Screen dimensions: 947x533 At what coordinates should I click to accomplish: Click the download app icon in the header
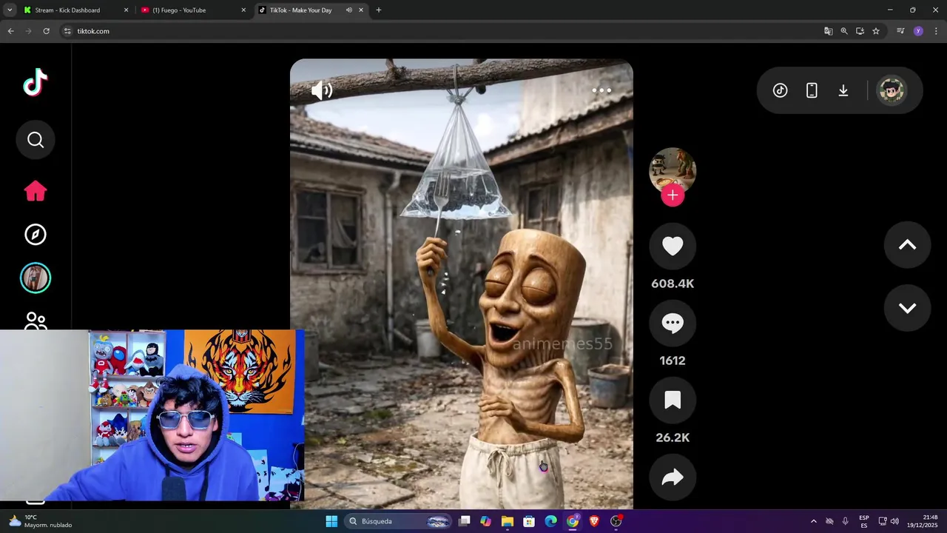point(843,90)
